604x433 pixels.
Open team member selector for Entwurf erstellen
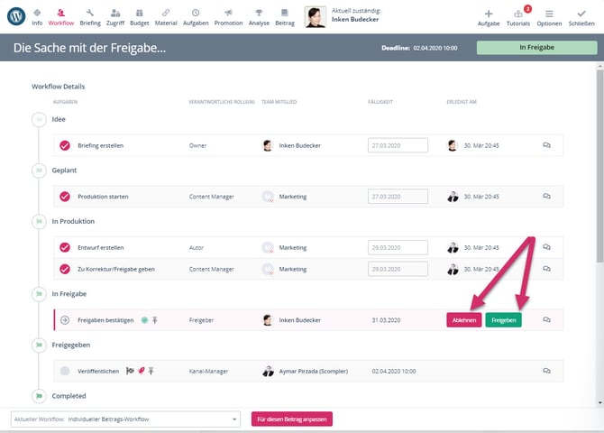pyautogui.click(x=268, y=247)
